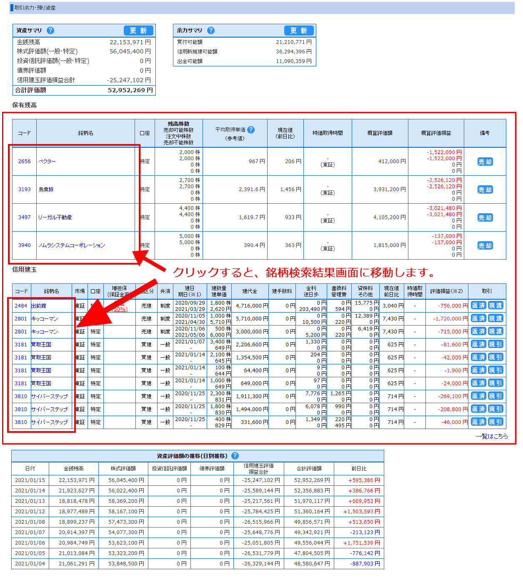Click 現渡 button for 出前館 position
The width and height of the screenshot is (523, 583).
pyautogui.click(x=496, y=305)
